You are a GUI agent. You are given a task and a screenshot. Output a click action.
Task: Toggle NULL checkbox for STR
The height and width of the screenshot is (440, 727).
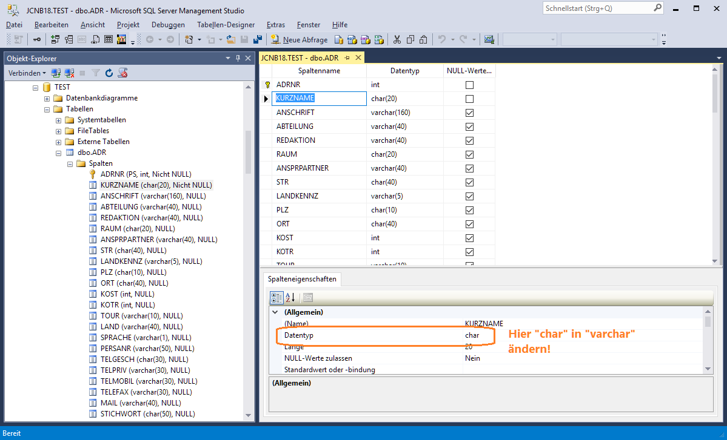pyautogui.click(x=469, y=182)
